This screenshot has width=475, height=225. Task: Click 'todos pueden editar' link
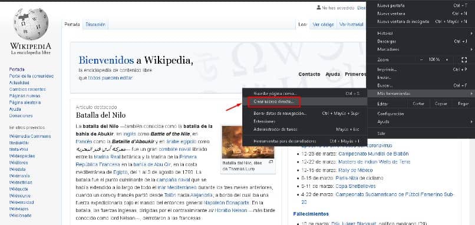pos(110,78)
